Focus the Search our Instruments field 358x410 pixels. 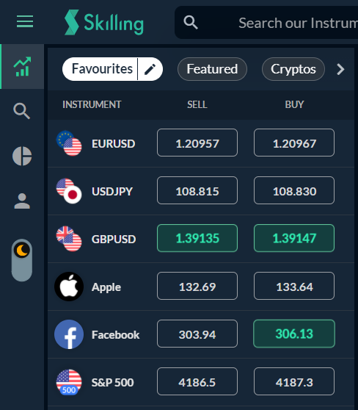pyautogui.click(x=266, y=23)
